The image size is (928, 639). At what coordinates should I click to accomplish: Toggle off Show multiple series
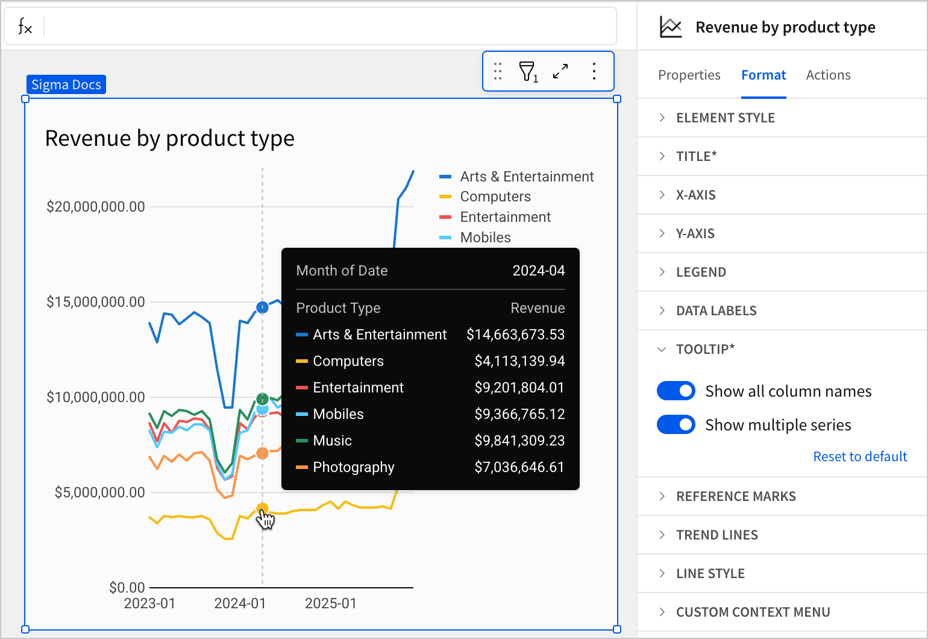pyautogui.click(x=676, y=424)
